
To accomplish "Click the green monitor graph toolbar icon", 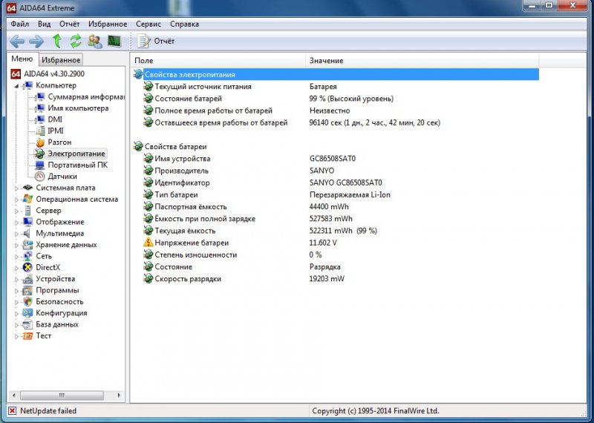I will pos(114,41).
